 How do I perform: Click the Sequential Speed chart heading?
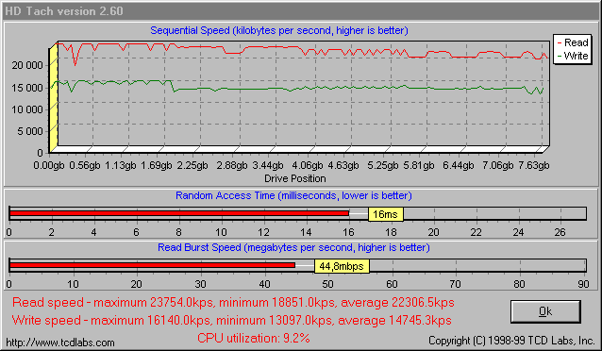point(279,30)
